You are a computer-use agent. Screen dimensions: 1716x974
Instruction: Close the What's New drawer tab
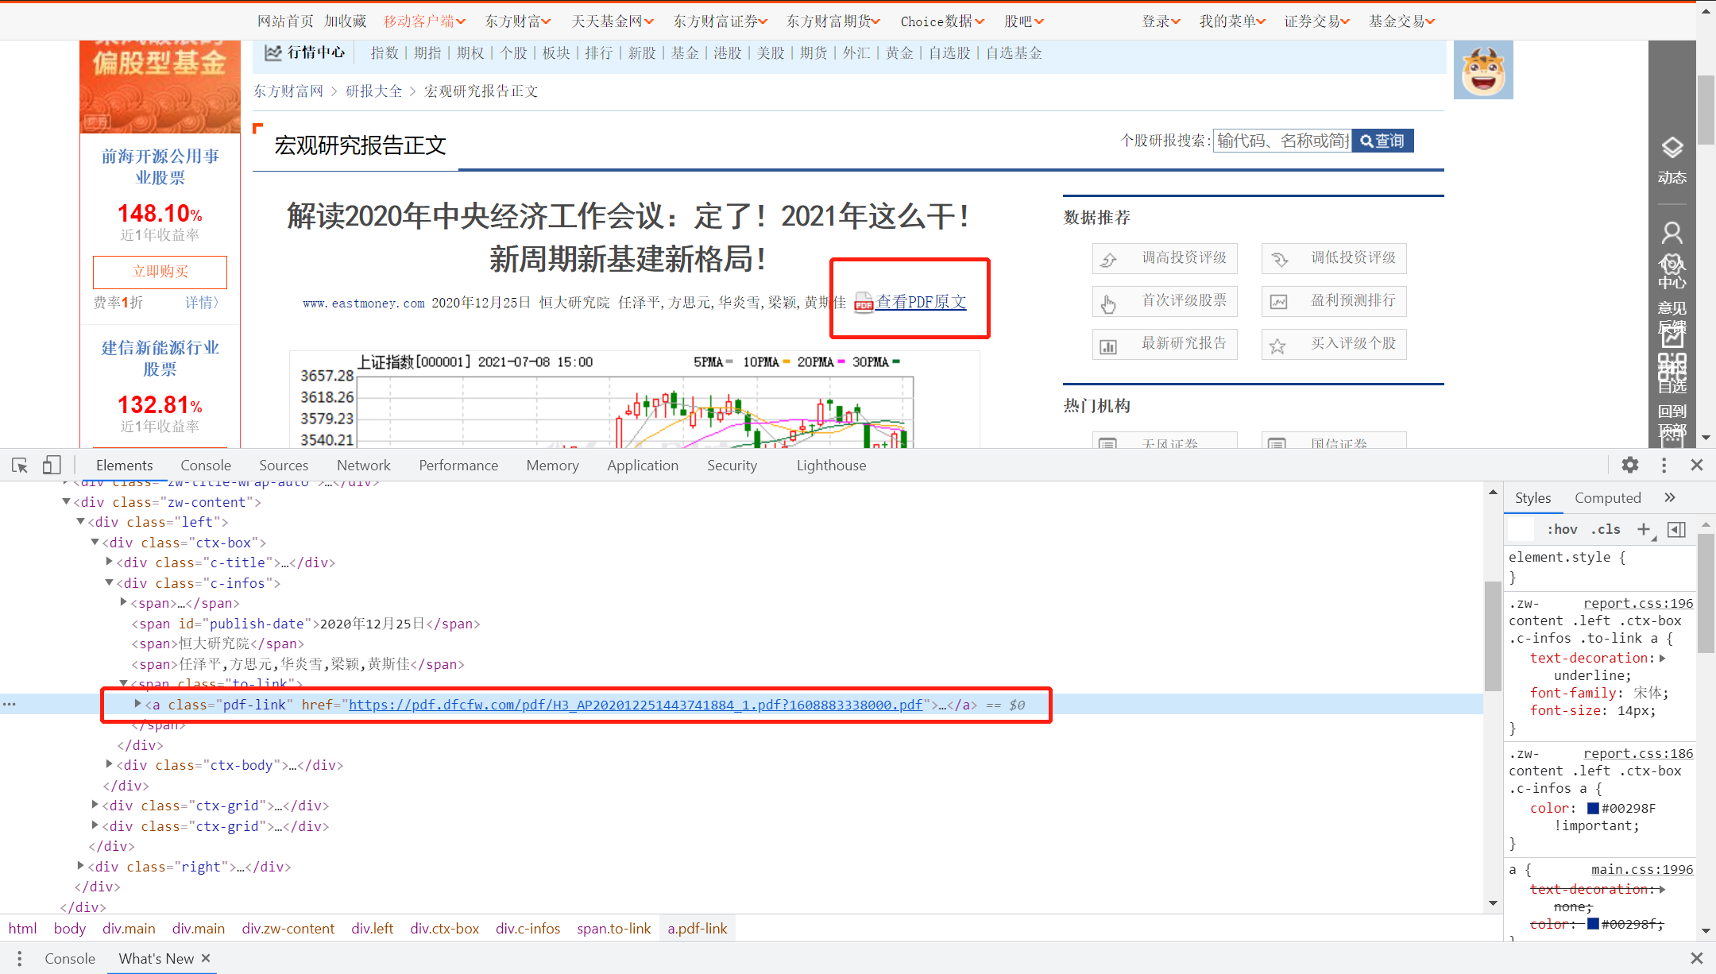tap(206, 958)
